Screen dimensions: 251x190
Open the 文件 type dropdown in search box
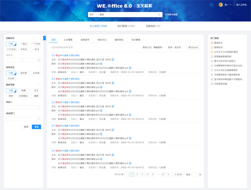click(93, 14)
